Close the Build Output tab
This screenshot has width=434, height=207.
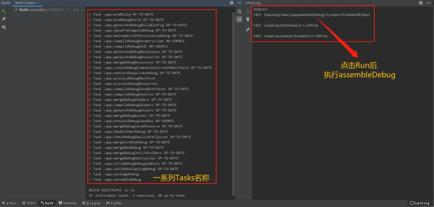point(38,3)
